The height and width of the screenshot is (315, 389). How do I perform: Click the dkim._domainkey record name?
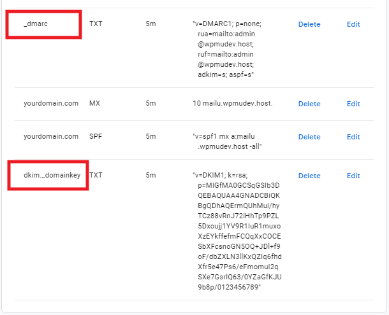[52, 175]
